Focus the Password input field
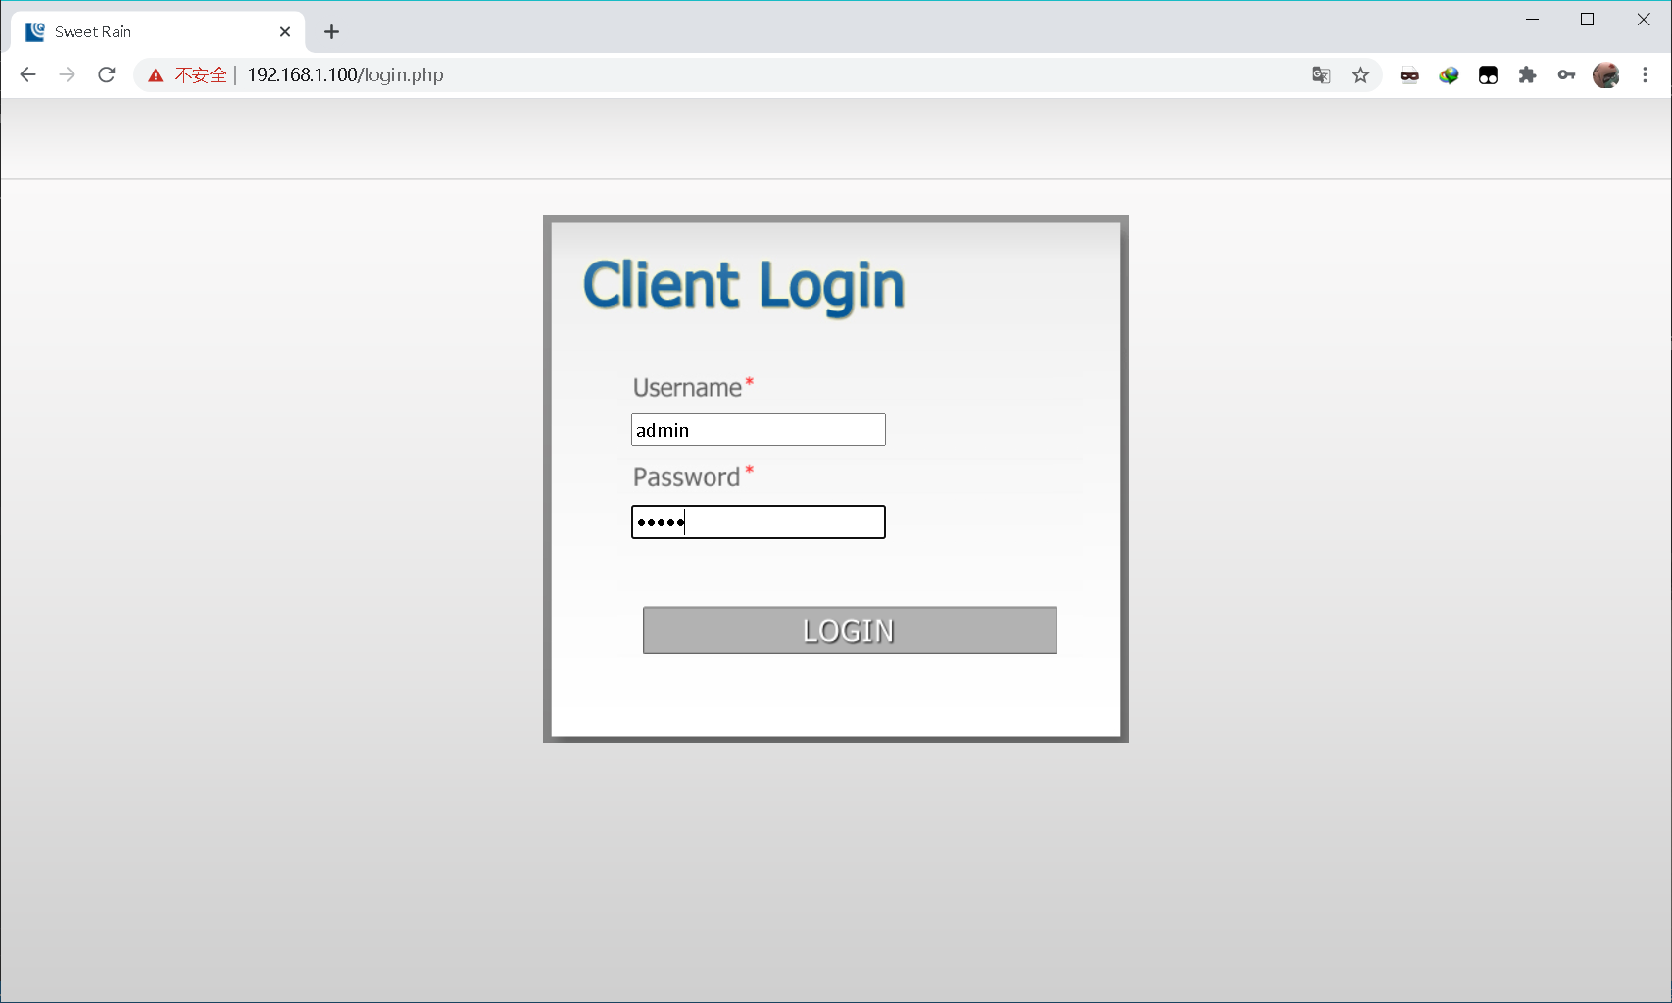The image size is (1672, 1003). click(759, 522)
